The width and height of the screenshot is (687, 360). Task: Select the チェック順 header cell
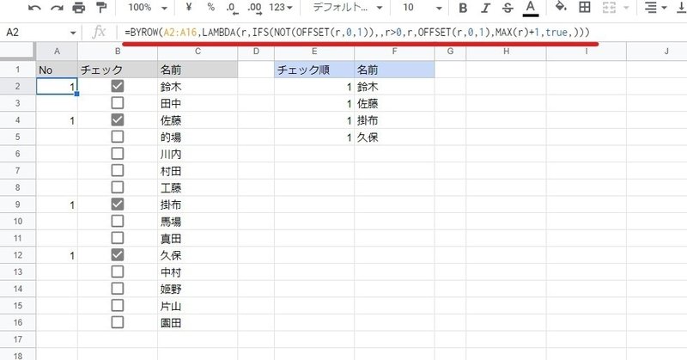[314, 70]
